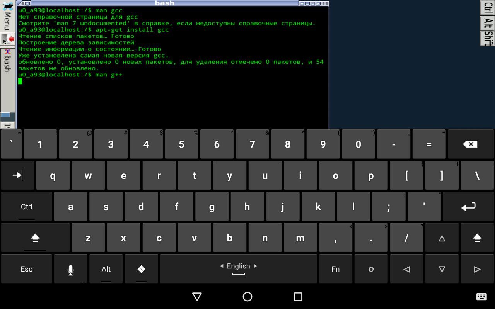Toggle the rotated Alt overlay button at top right
The image size is (495, 309).
tap(487, 23)
